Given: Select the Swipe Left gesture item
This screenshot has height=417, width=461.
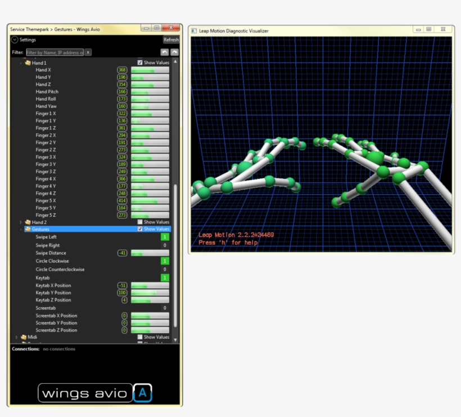Looking at the screenshot, I should [x=46, y=237].
